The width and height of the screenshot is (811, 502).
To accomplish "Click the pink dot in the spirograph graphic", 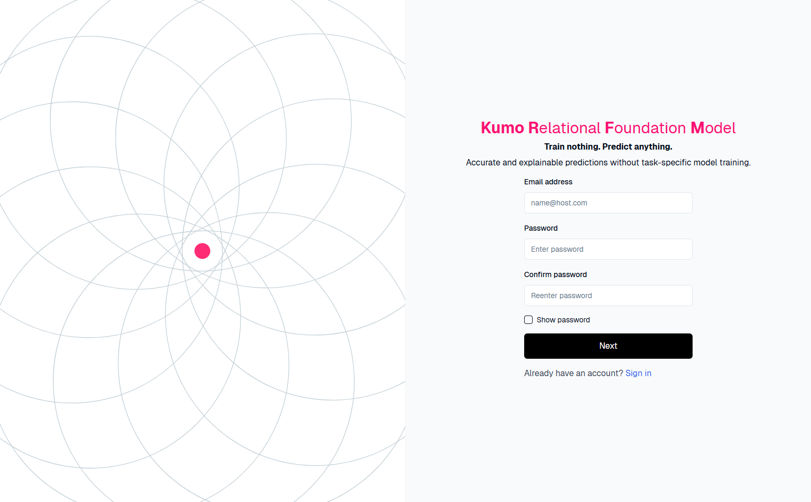I will click(203, 251).
